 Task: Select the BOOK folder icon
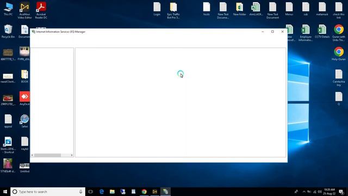tap(24, 76)
